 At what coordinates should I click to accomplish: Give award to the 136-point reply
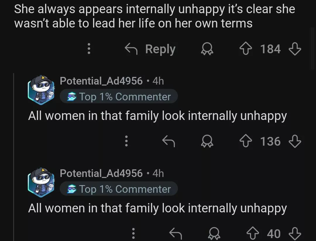click(207, 142)
